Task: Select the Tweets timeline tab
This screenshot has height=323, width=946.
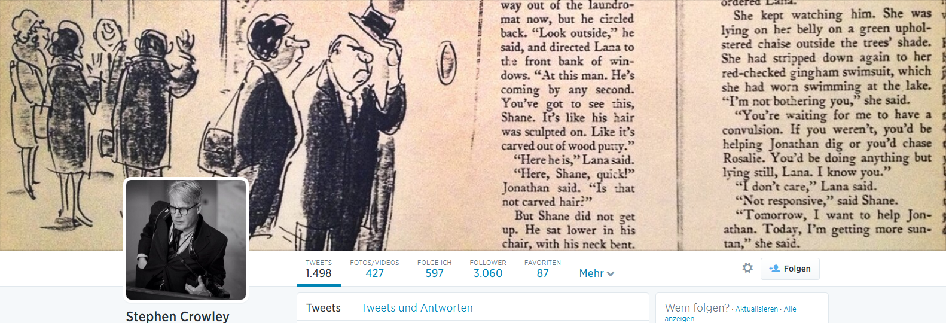Action: pyautogui.click(x=324, y=308)
